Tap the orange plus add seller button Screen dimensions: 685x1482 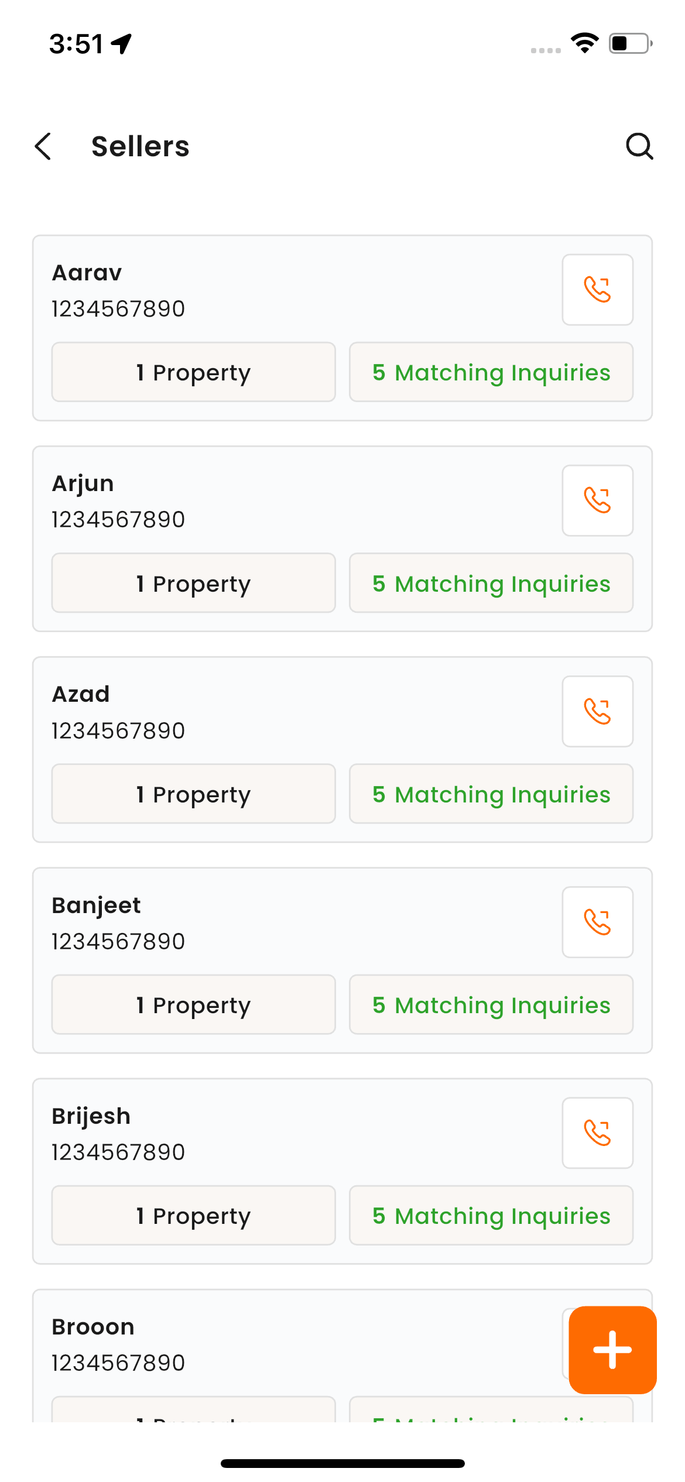tap(612, 1350)
